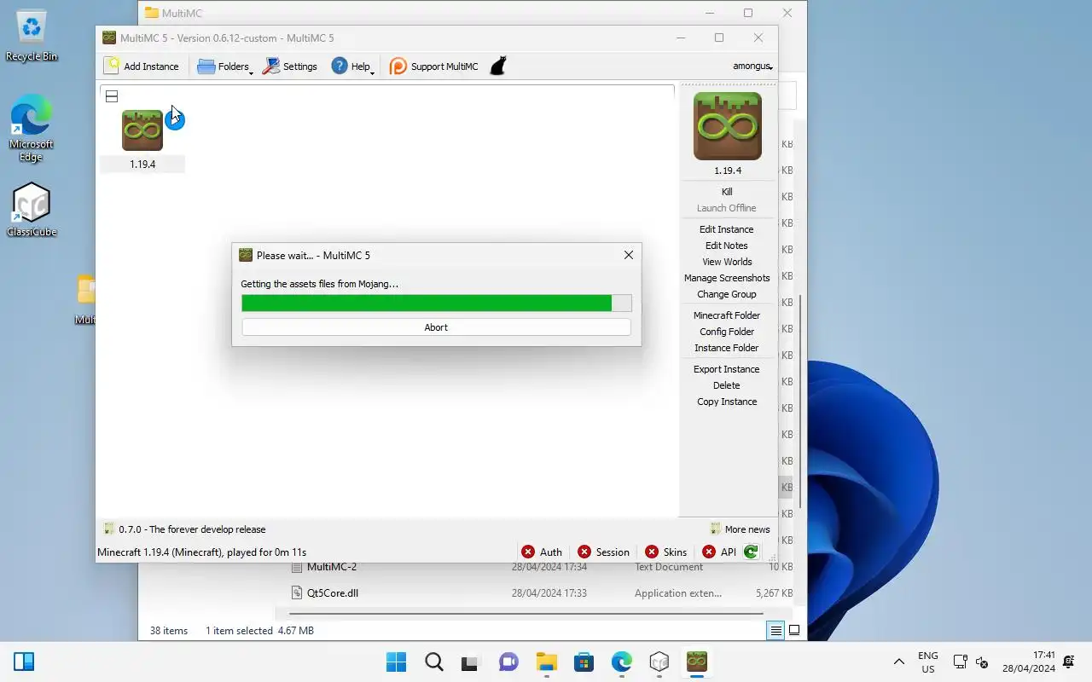Click Copy Instance in the sidebar
This screenshot has height=682, width=1092.
pyautogui.click(x=727, y=402)
